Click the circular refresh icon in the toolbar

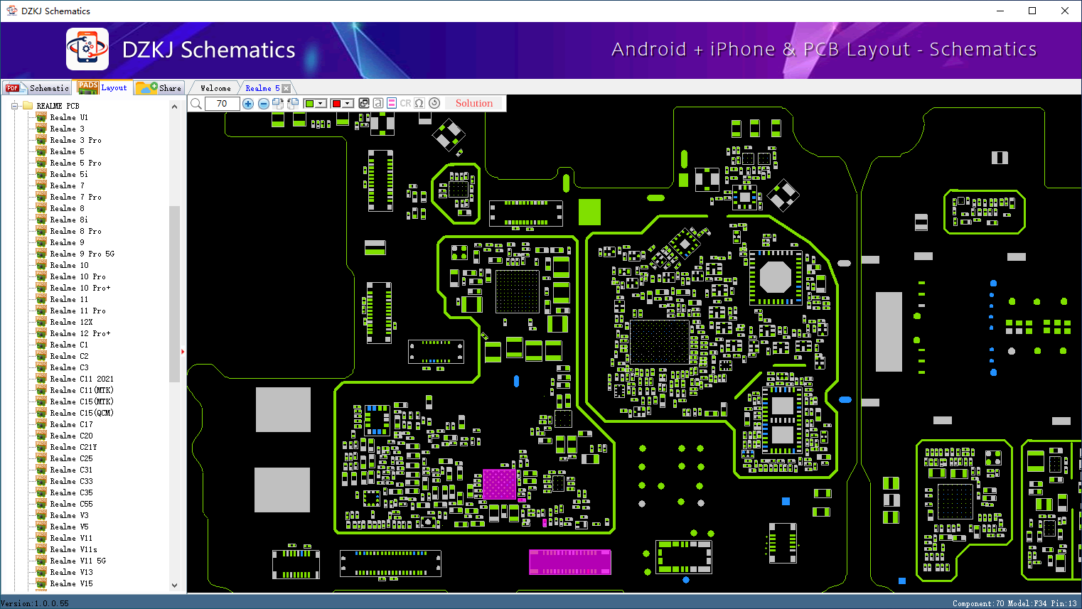point(434,103)
